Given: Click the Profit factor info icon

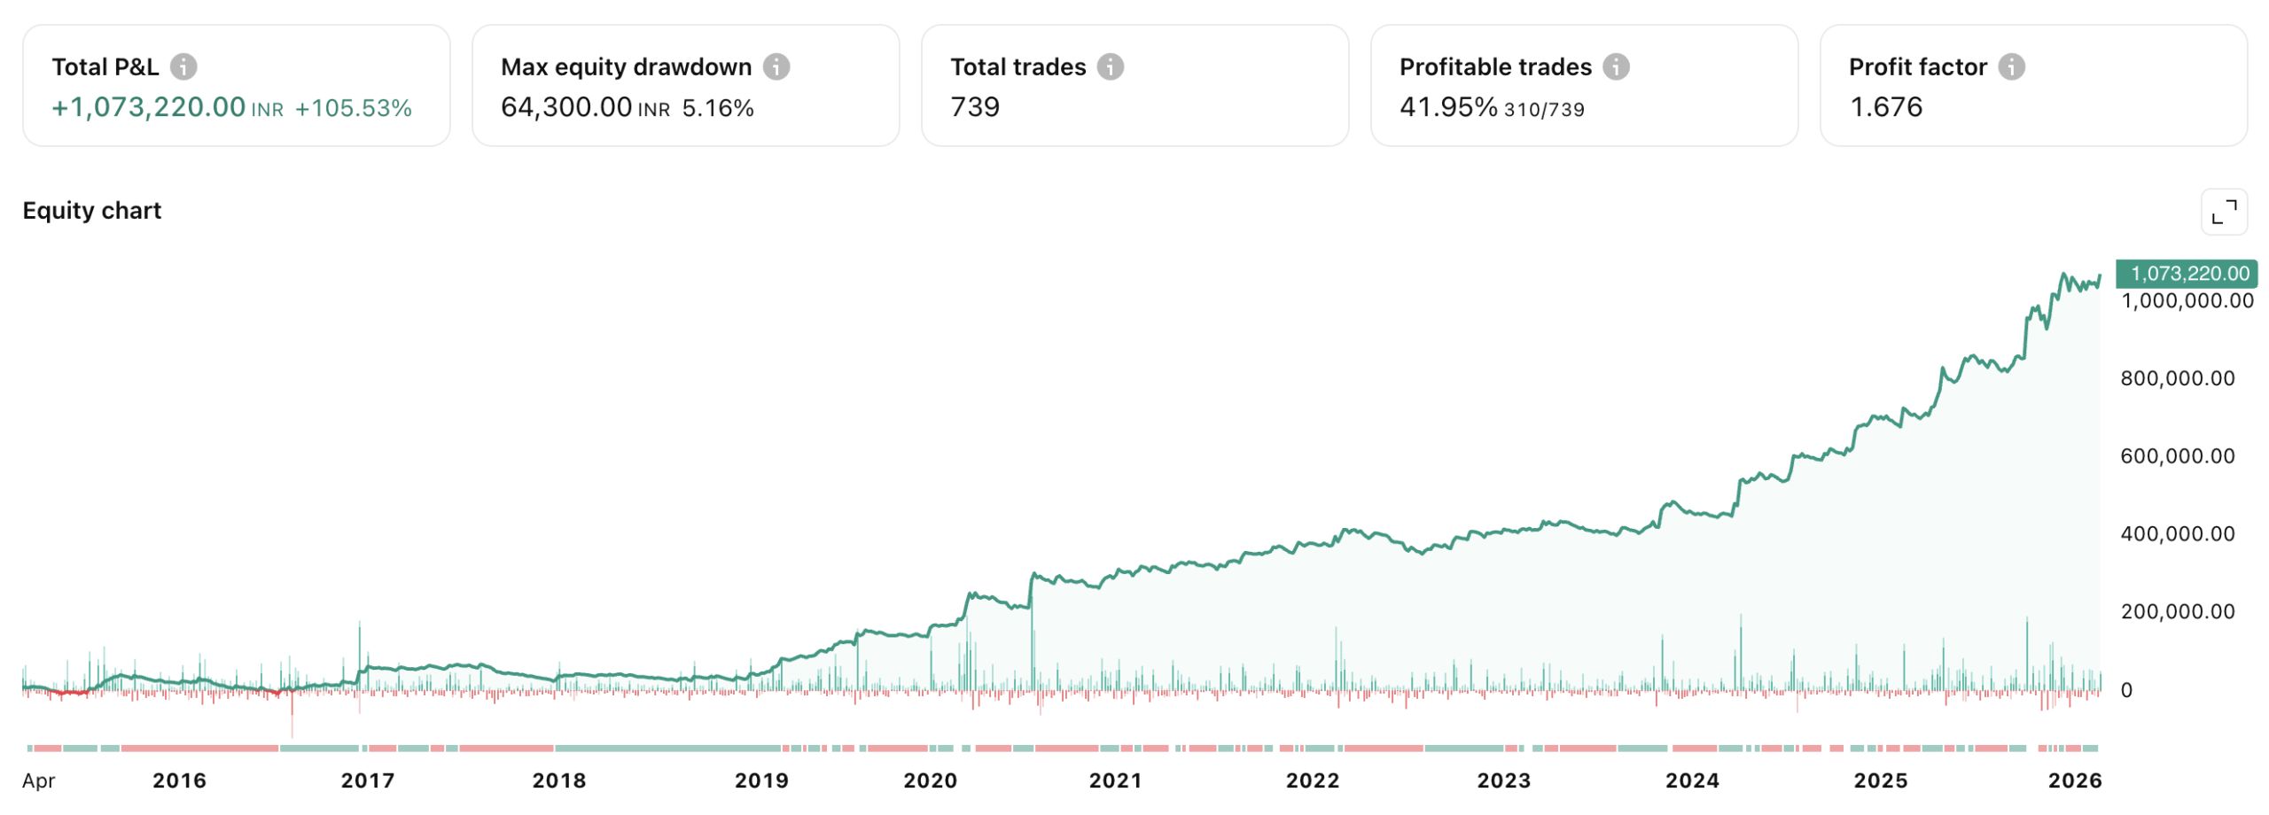Looking at the screenshot, I should tap(2013, 66).
